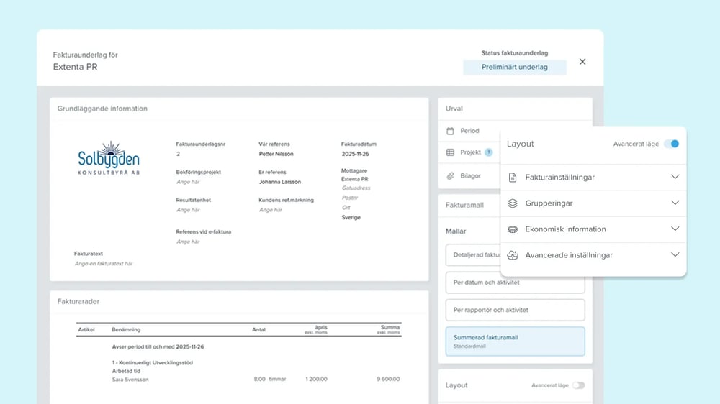Close the Fakturaunderlag dialog
The image size is (720, 404).
click(x=582, y=62)
